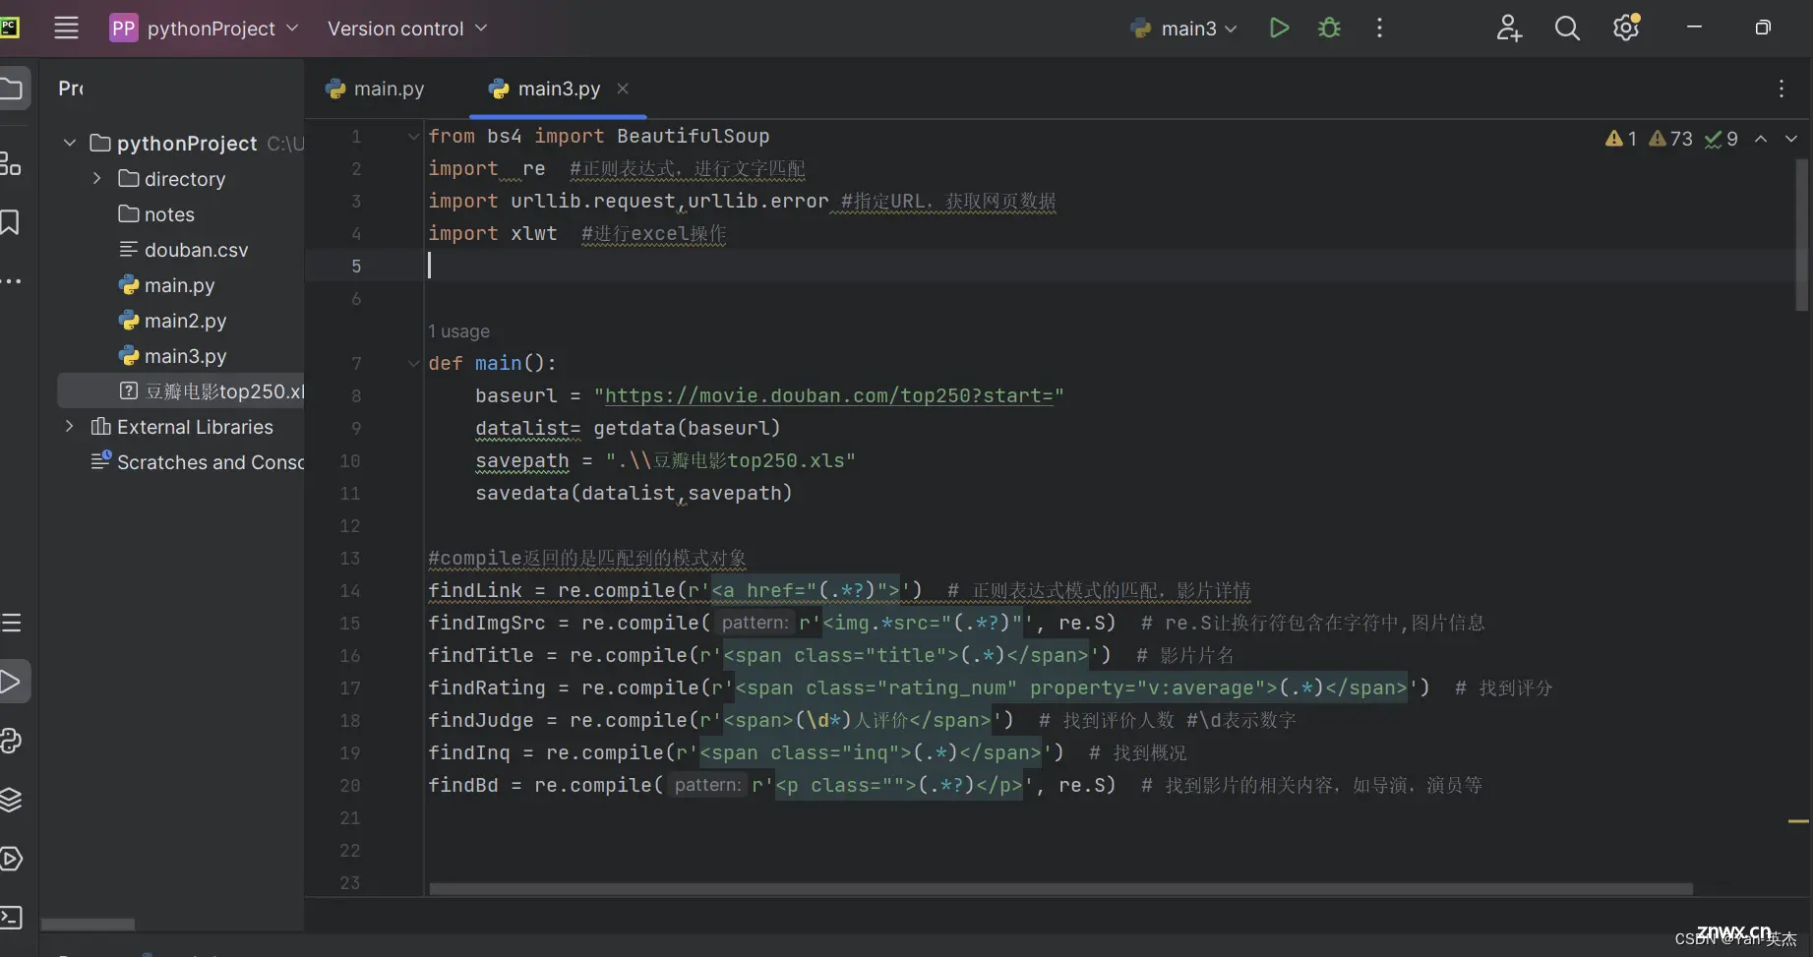Open main2.py in project tree
The height and width of the screenshot is (957, 1813).
click(173, 321)
